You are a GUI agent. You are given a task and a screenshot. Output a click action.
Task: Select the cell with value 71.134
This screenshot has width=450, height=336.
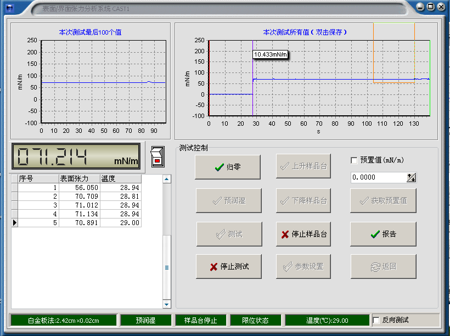(80, 214)
